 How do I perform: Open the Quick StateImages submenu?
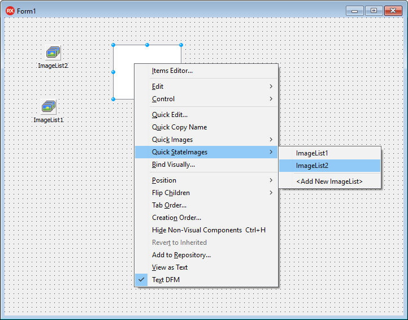tap(206, 152)
